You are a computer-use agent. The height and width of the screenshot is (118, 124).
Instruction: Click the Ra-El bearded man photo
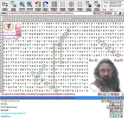tap(106, 75)
